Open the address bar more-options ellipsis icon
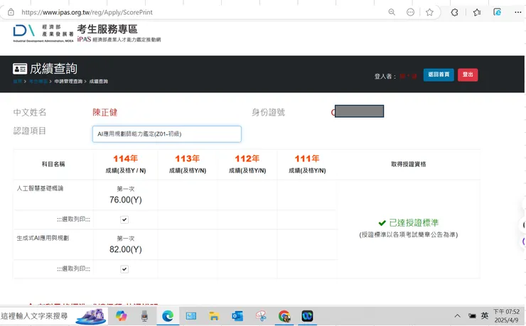The width and height of the screenshot is (526, 326). pos(410,12)
